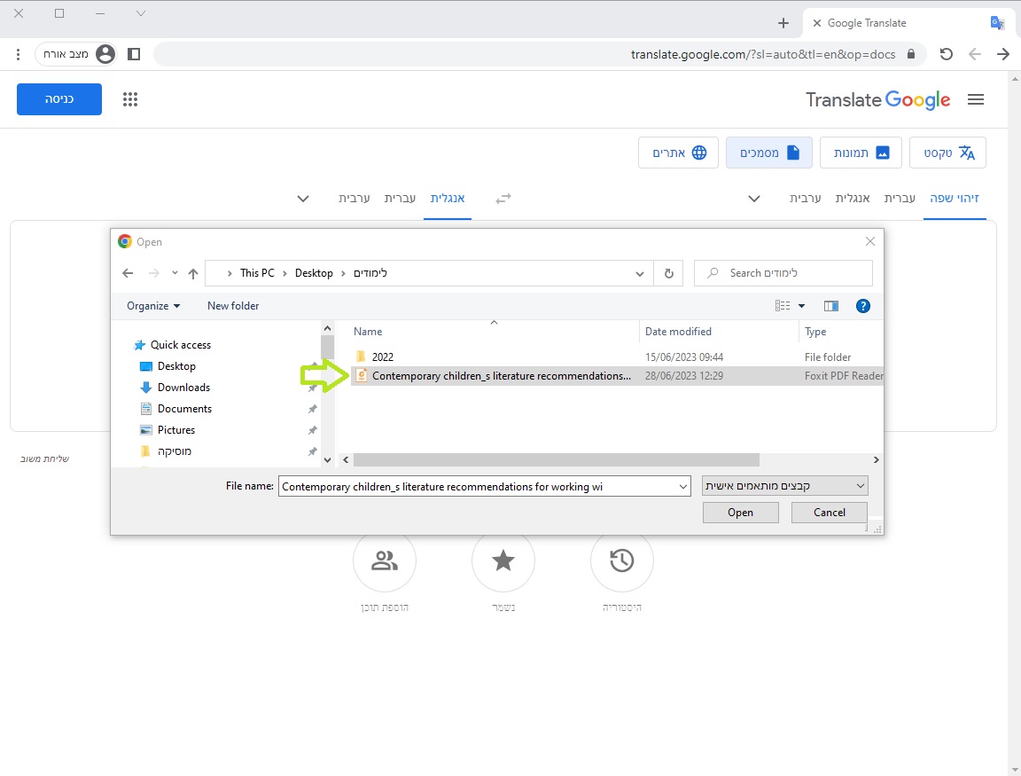
Task: Go up one folder level in dialog
Action: (193, 273)
